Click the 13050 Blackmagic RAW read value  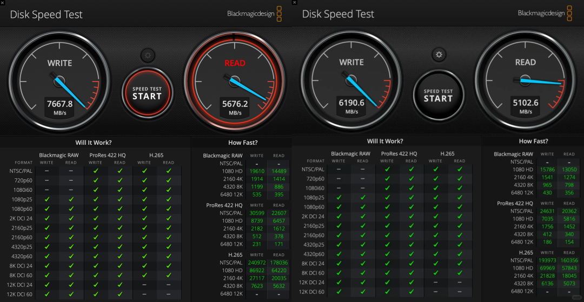click(x=569, y=170)
